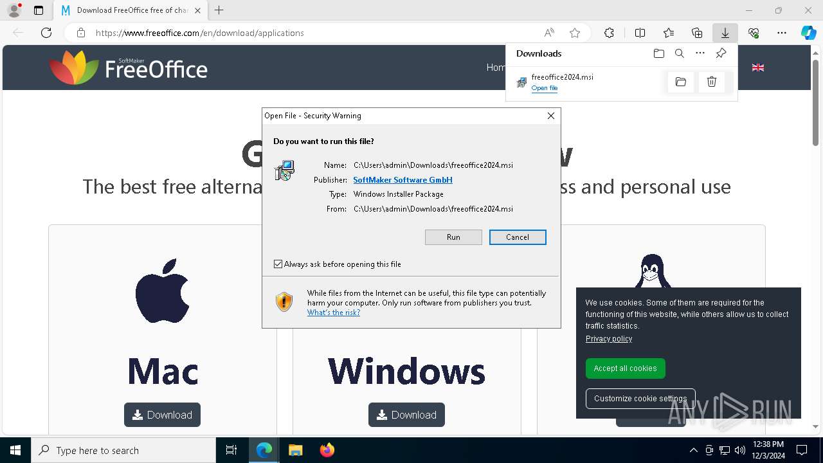Show hidden system tray icons
823x463 pixels.
click(x=693, y=450)
